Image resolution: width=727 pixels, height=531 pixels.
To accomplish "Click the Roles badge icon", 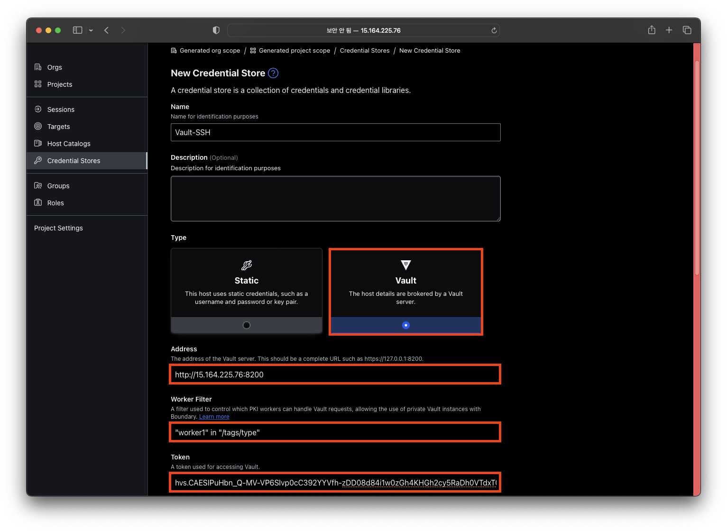I will point(38,202).
